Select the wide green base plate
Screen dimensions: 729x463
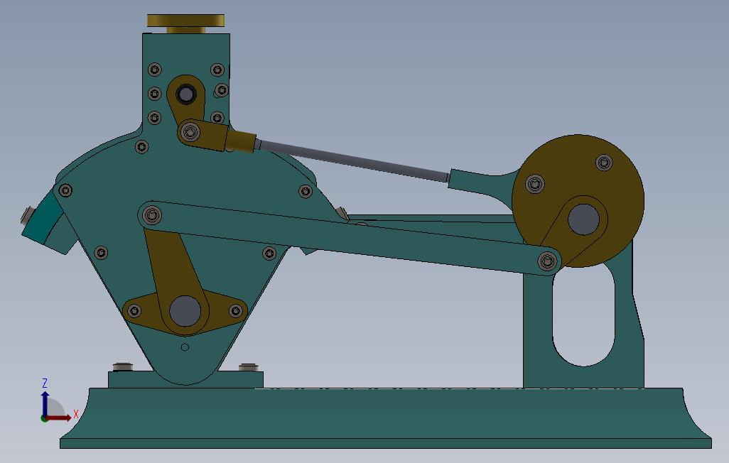pyautogui.click(x=385, y=418)
